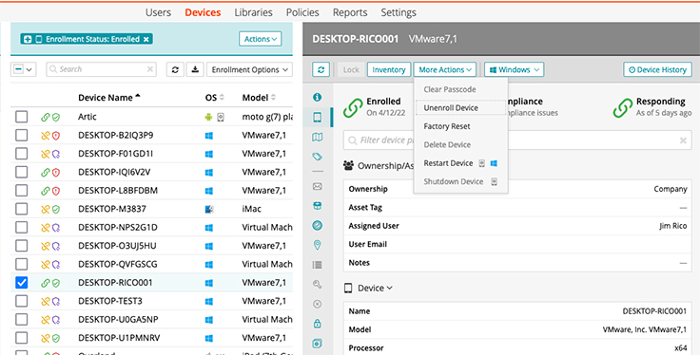This screenshot has width=700, height=355.
Task: Uncheck the DESKTOP-RICO001 checkbox
Action: point(22,283)
